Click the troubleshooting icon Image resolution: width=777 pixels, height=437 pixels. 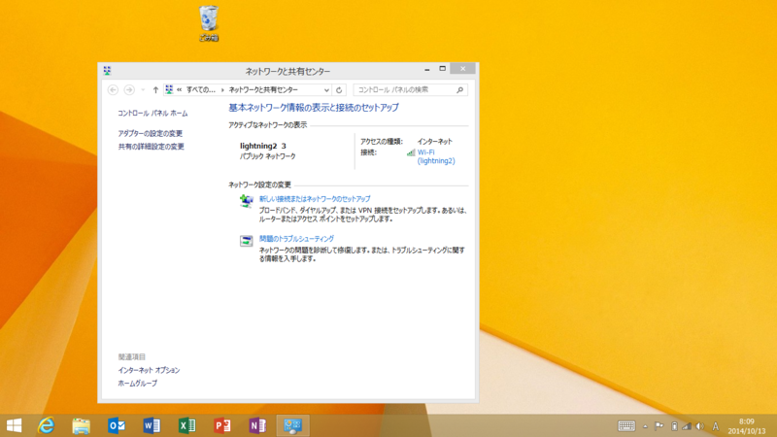click(247, 241)
